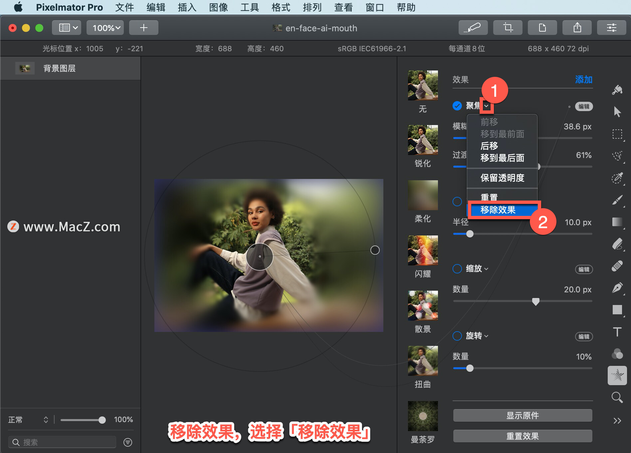Click the plus add button in toolbar

pyautogui.click(x=143, y=28)
